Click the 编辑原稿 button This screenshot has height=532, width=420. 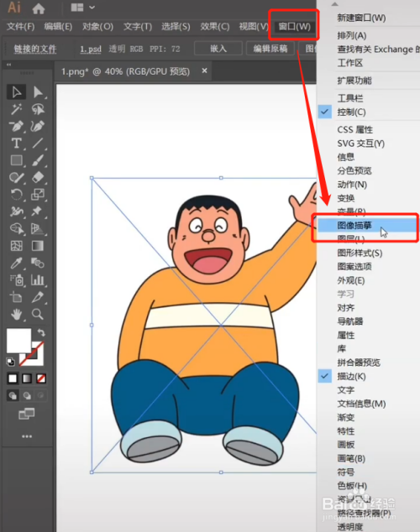pyautogui.click(x=270, y=49)
